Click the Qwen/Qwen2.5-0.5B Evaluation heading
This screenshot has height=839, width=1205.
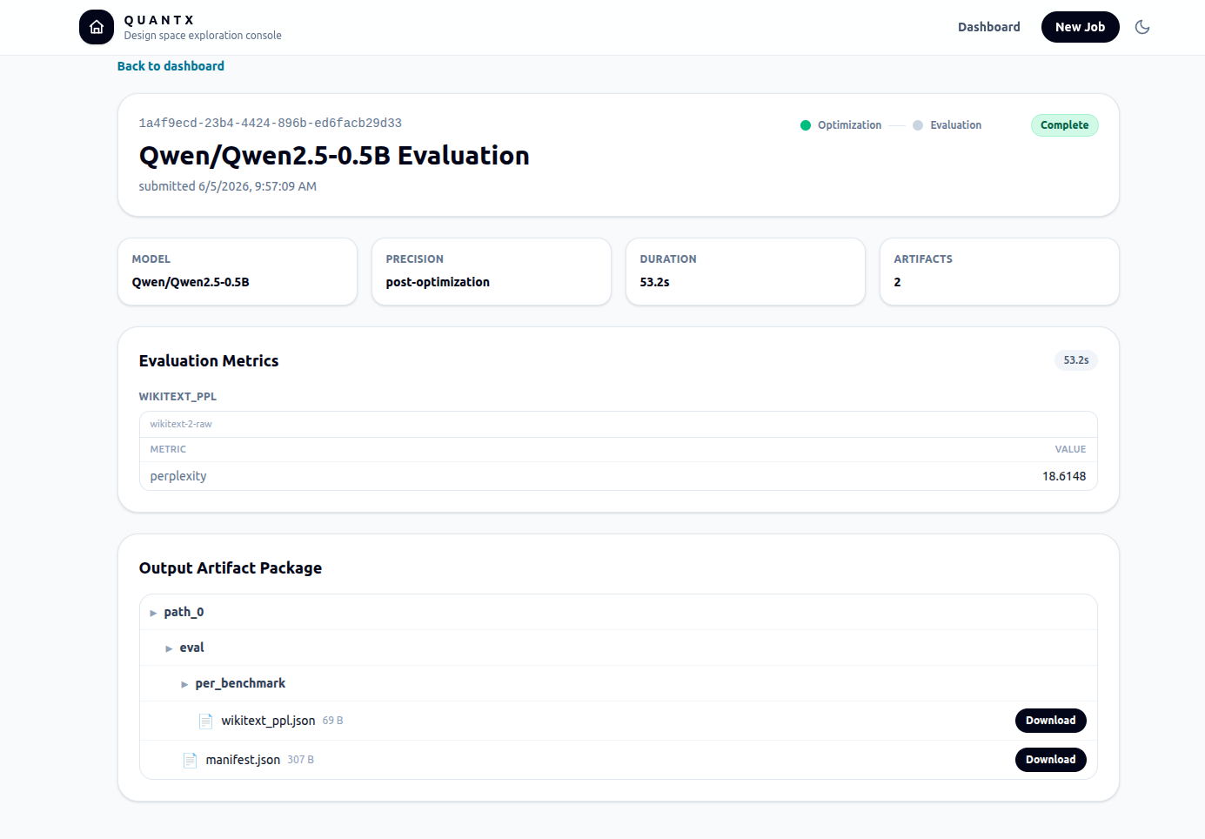(x=334, y=155)
